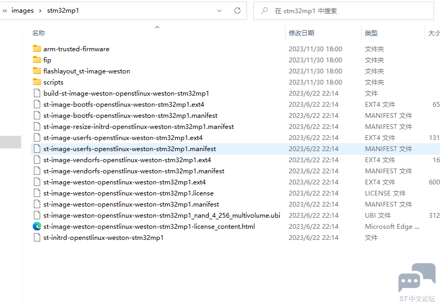Click stm32mp1 breadcrumb segment
Screen dimensions: 440x307
point(63,11)
